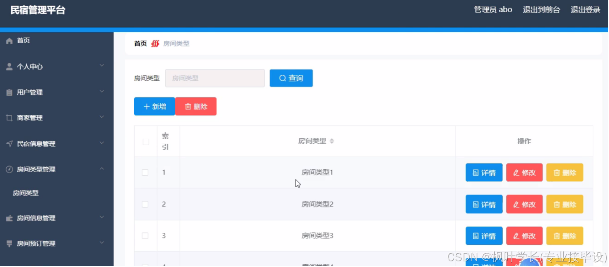Click the 管理员 abo user label

click(x=493, y=10)
